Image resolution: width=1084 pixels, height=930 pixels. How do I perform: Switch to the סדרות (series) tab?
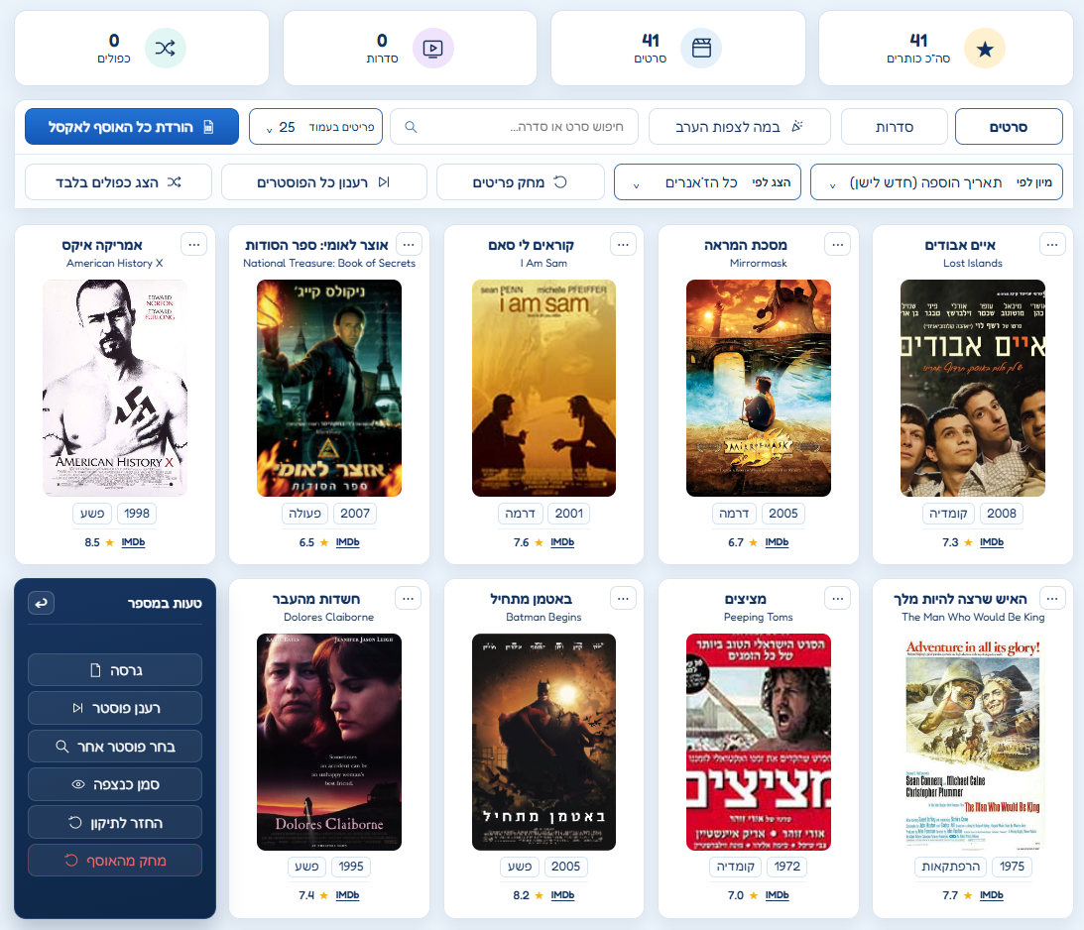click(894, 127)
